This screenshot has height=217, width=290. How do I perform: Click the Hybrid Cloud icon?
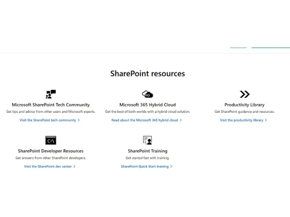147,94
